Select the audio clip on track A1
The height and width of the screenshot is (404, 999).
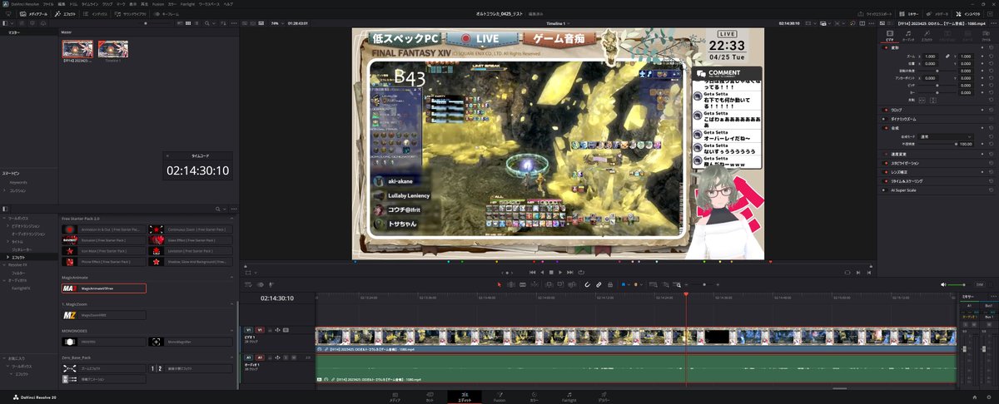tap(635, 369)
